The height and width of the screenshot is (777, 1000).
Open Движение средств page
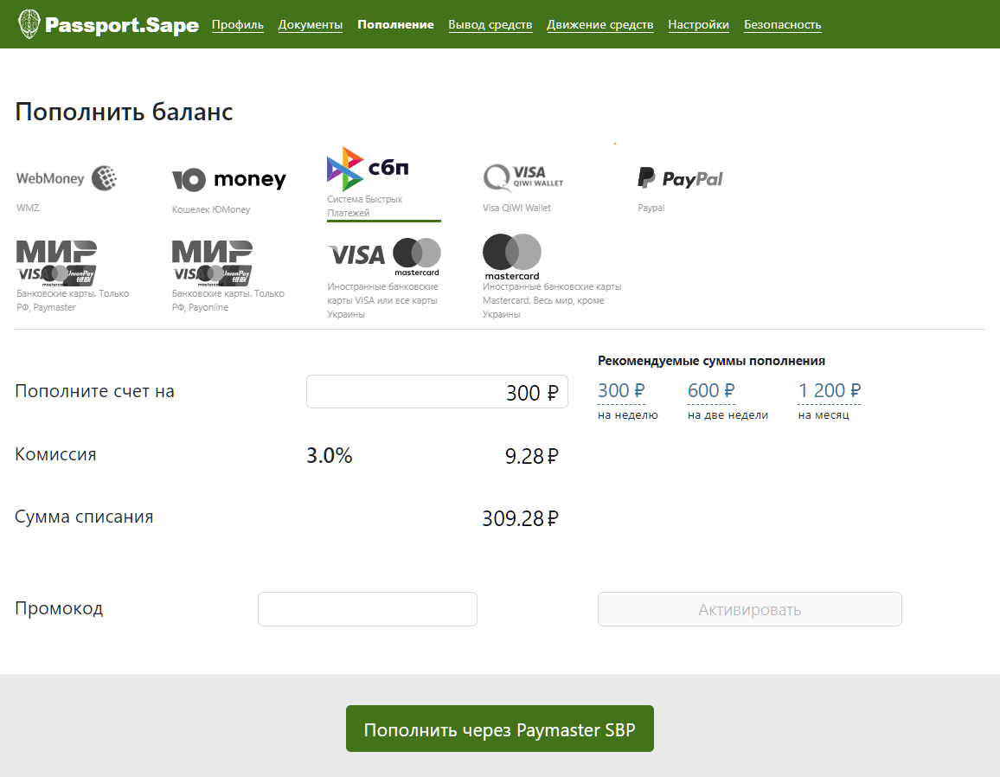[600, 24]
